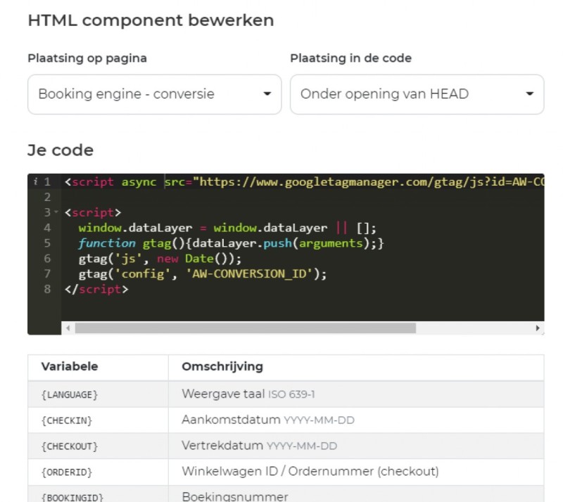563x502 pixels.
Task: Click line number 8 in the editor
Action: click(x=46, y=289)
